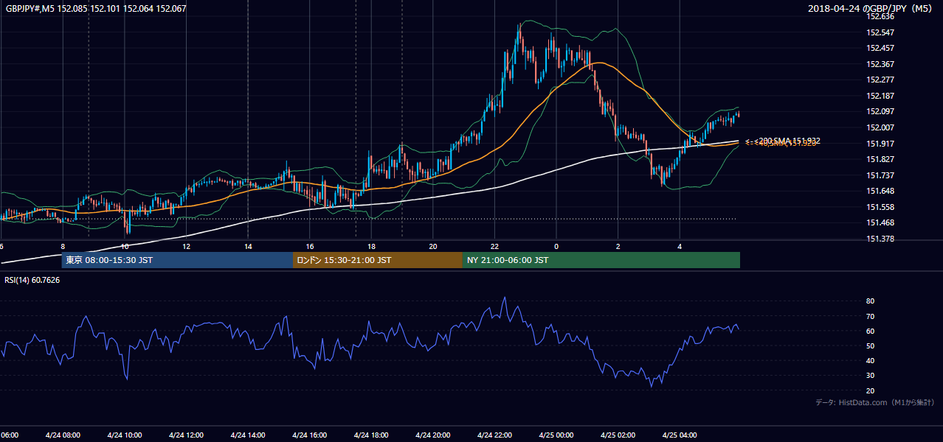Click the 4/24 14:00 date label
This screenshot has width=943, height=442.
(x=247, y=435)
